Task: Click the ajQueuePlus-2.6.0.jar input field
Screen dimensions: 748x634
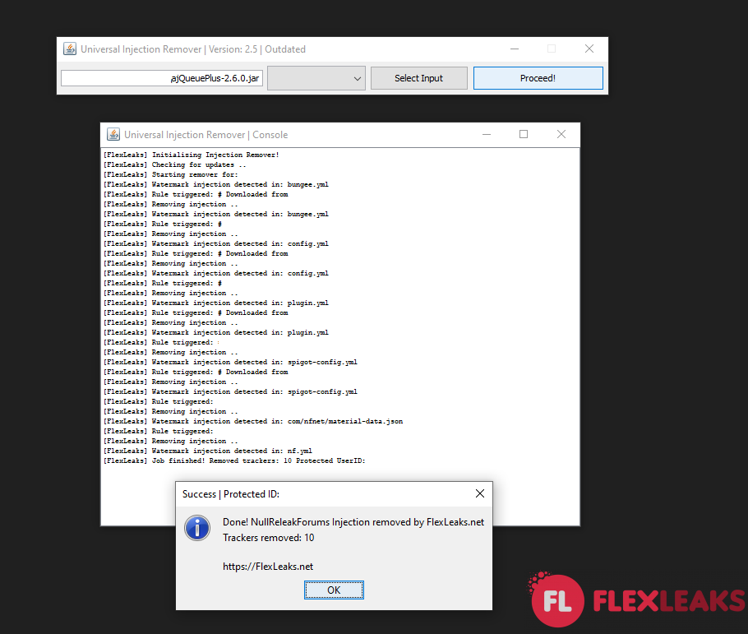Action: tap(161, 77)
